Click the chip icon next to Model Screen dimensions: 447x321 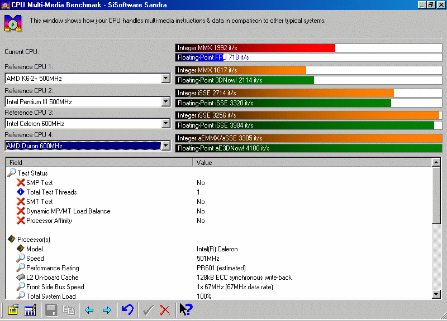click(21, 249)
